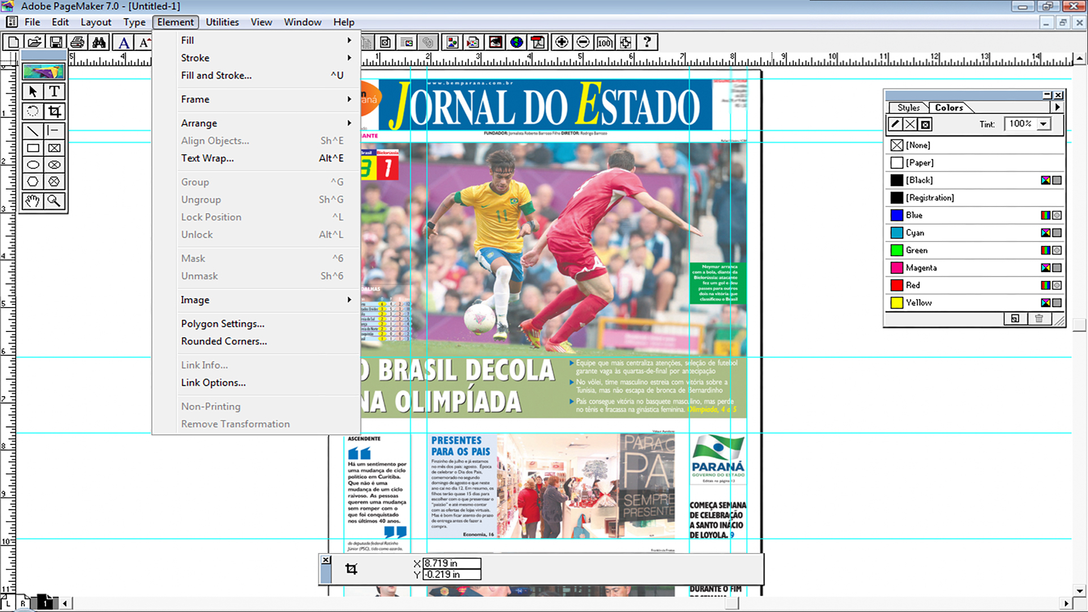The height and width of the screenshot is (612, 1088).
Task: Click the vertical scrollbar down arrow
Action: click(x=1079, y=591)
